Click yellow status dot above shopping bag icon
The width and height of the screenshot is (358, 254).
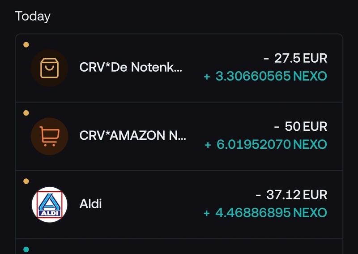pos(26,44)
